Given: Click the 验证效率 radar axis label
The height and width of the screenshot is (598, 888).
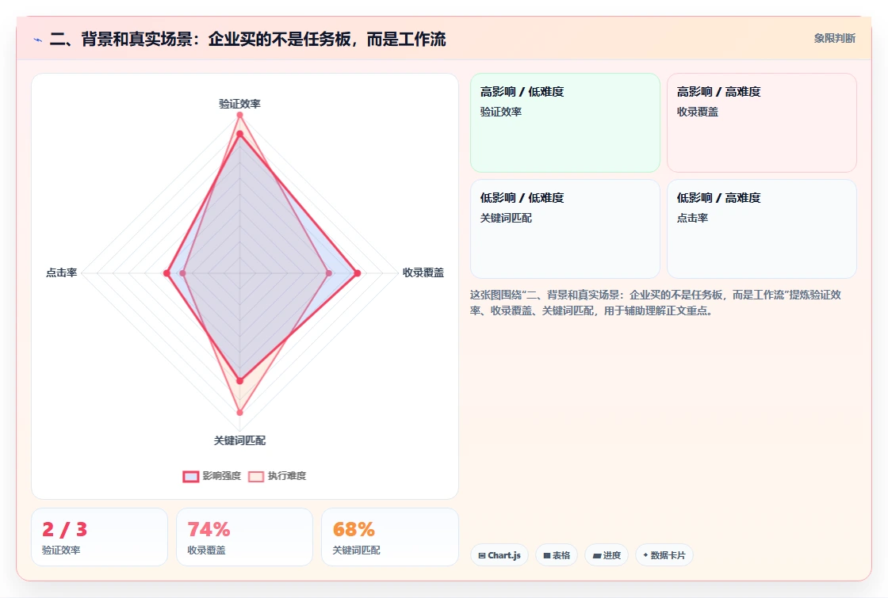Looking at the screenshot, I should click(x=239, y=104).
